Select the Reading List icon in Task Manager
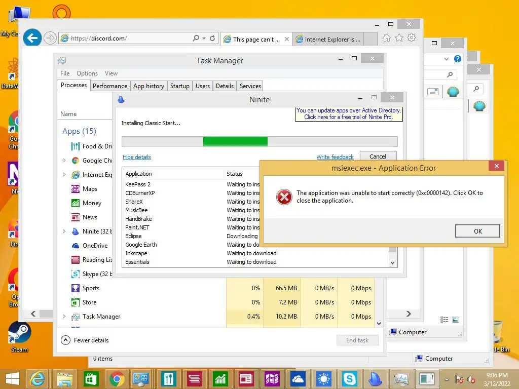Screen dimensions: 519x389 click(x=76, y=260)
